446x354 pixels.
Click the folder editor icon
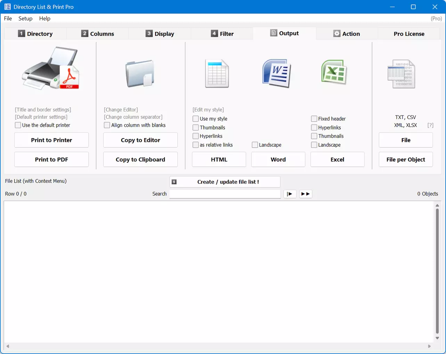(140, 73)
